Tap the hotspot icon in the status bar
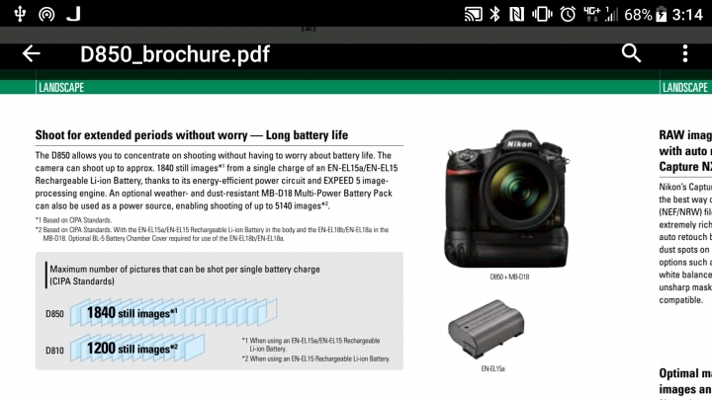 pos(46,14)
